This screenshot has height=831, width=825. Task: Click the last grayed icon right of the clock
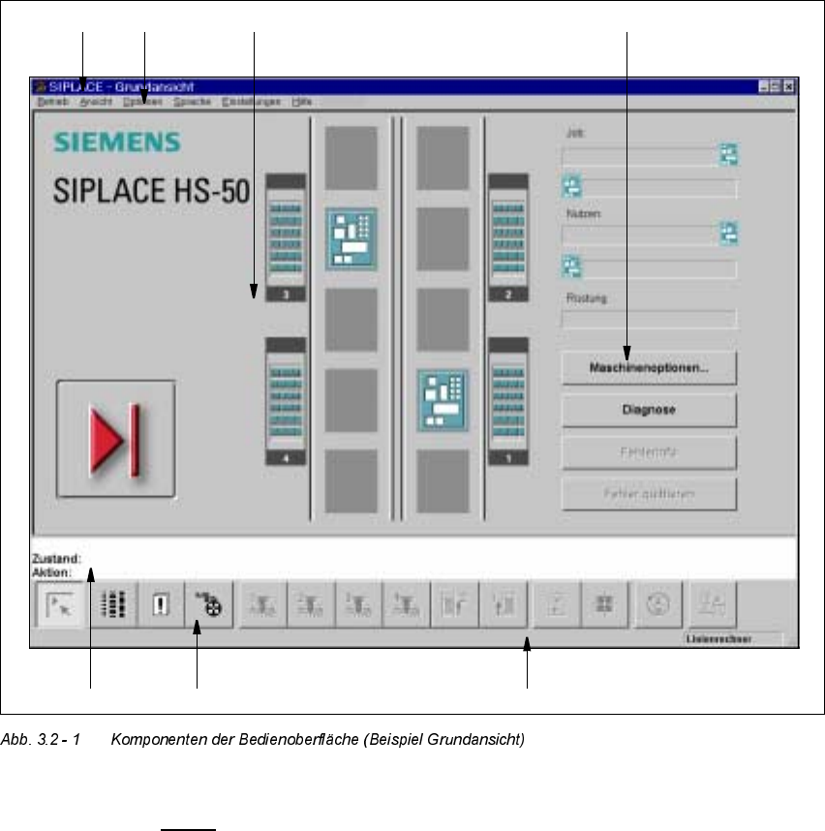[713, 604]
